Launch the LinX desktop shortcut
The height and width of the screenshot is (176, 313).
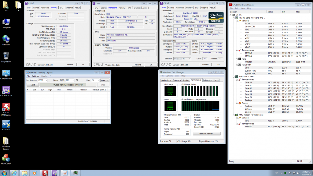(x=18, y=6)
